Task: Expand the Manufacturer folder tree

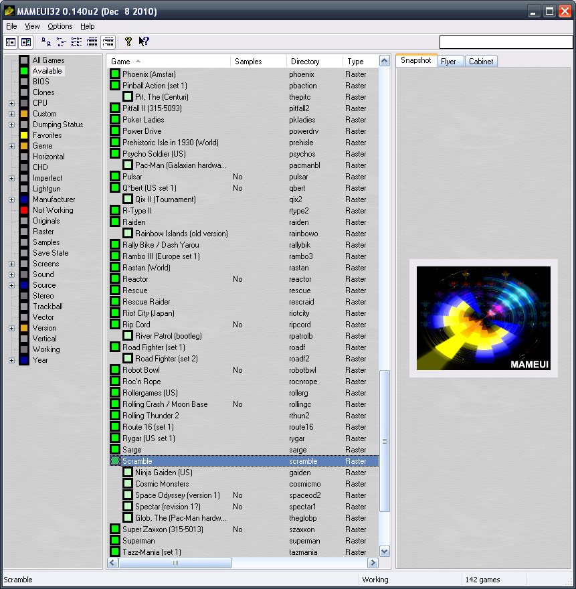Action: 11,199
